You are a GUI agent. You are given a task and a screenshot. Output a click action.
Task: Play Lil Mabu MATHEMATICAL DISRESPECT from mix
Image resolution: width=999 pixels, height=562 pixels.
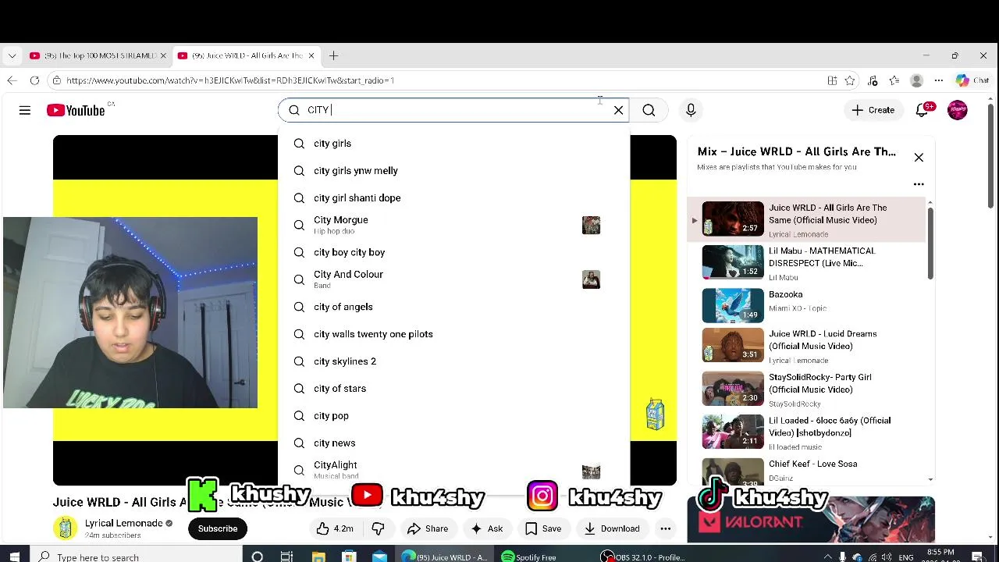pyautogui.click(x=809, y=263)
